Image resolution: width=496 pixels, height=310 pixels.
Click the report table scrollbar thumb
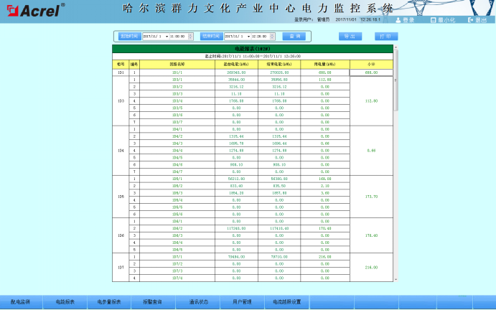tap(396, 80)
